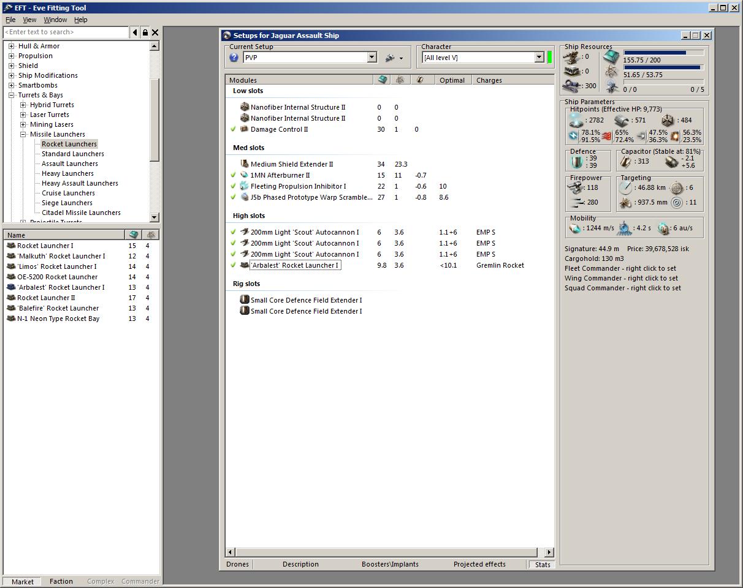Toggle 1MN Afterburner II active checkmark
The height and width of the screenshot is (588, 743).
(x=233, y=175)
